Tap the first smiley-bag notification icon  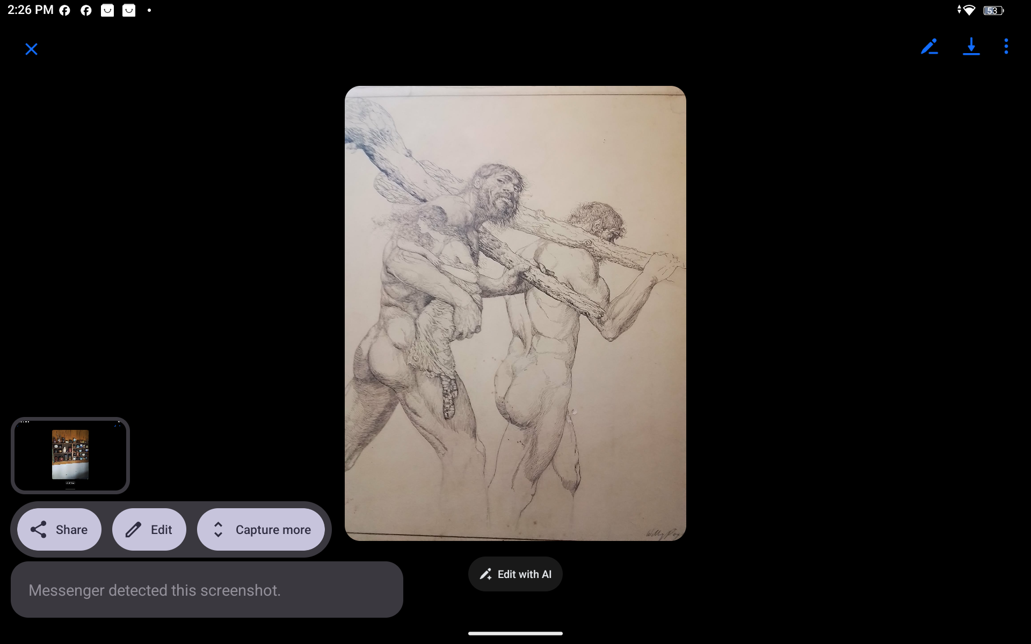(x=107, y=10)
